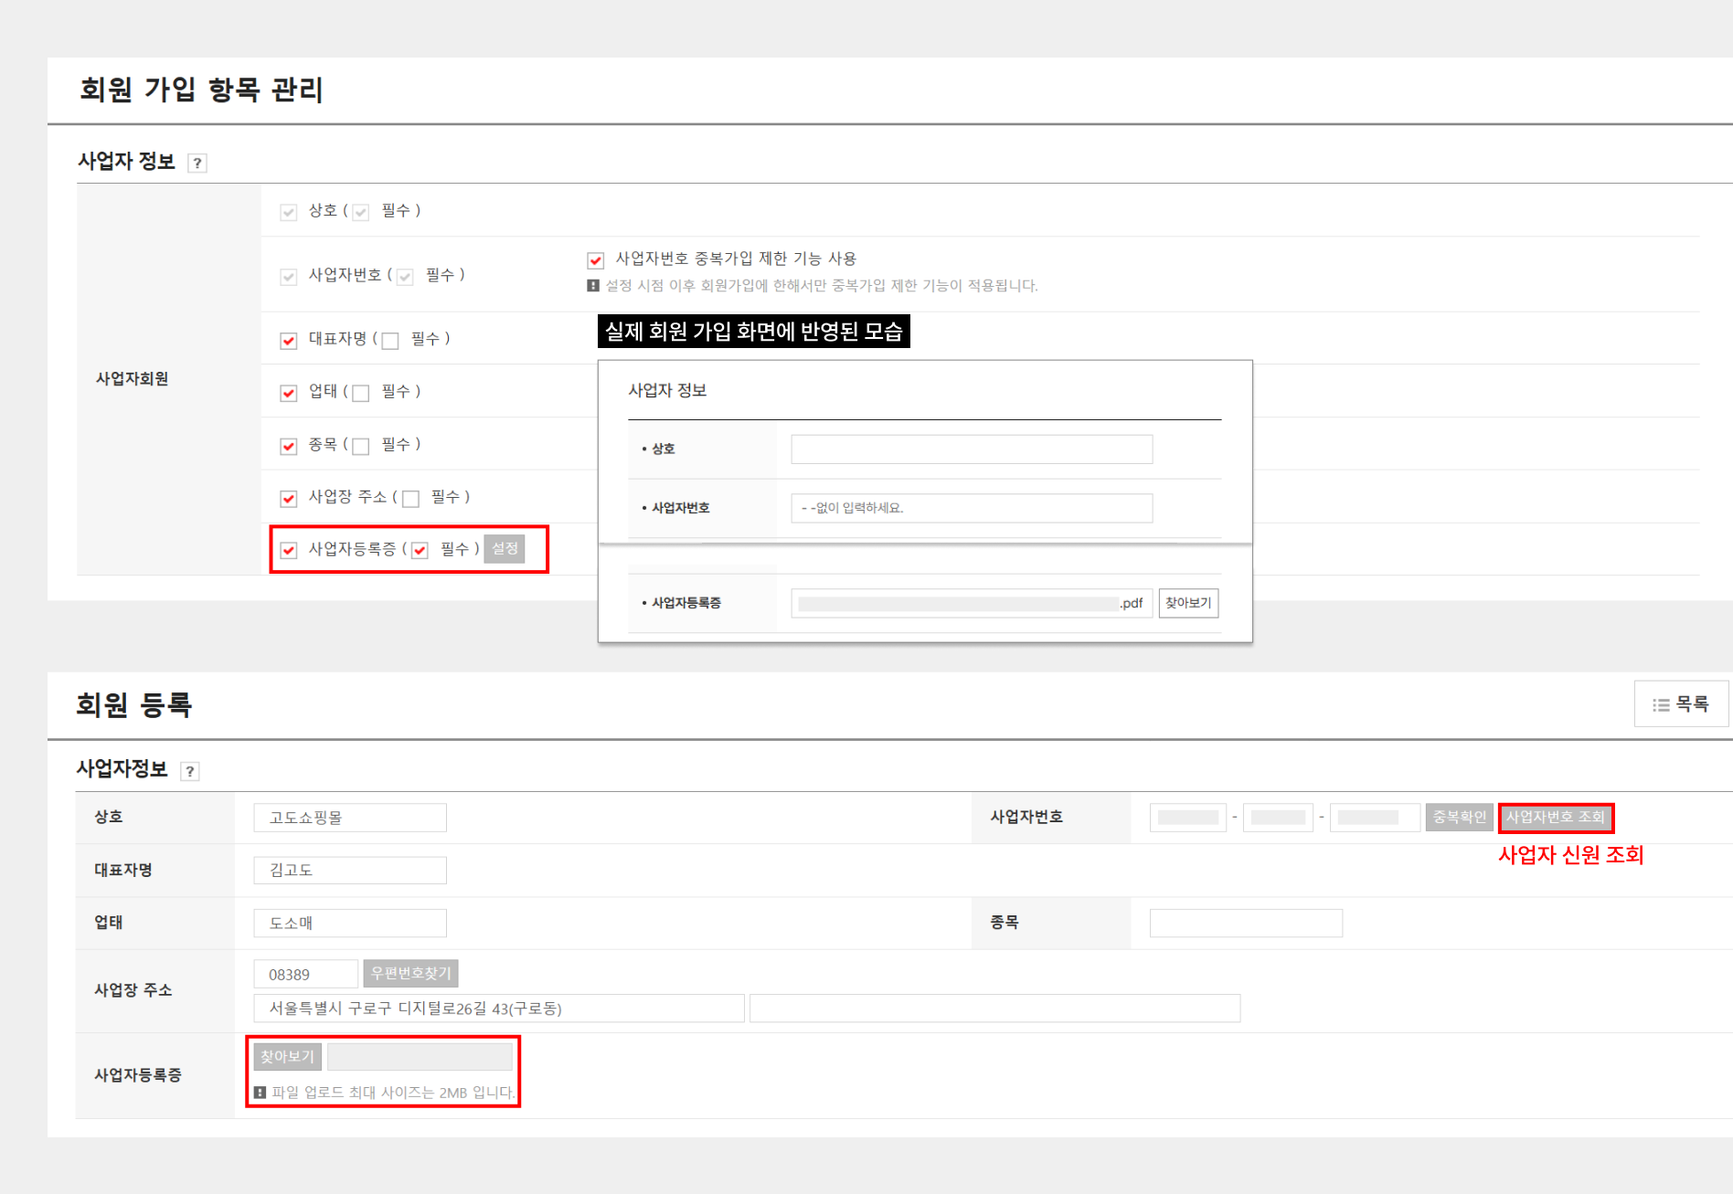Click the 상호 field in preview popup
This screenshot has height=1194, width=1733.
click(972, 449)
